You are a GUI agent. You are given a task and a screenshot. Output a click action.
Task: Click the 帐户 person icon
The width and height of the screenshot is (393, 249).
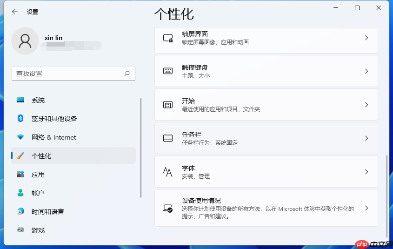pyautogui.click(x=20, y=193)
